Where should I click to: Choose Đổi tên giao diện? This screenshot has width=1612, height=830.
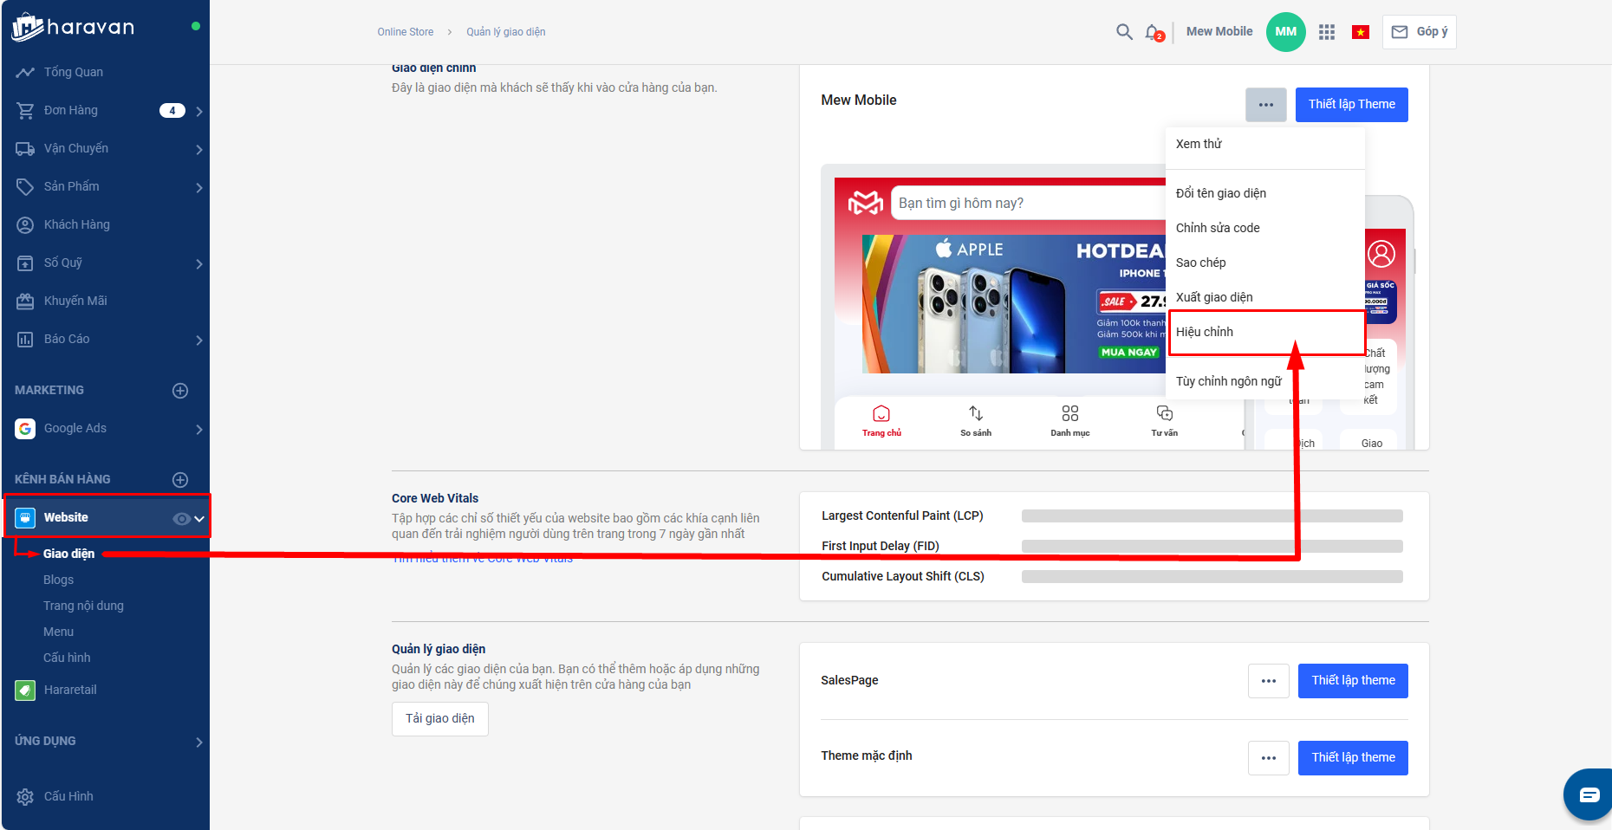1265,193
